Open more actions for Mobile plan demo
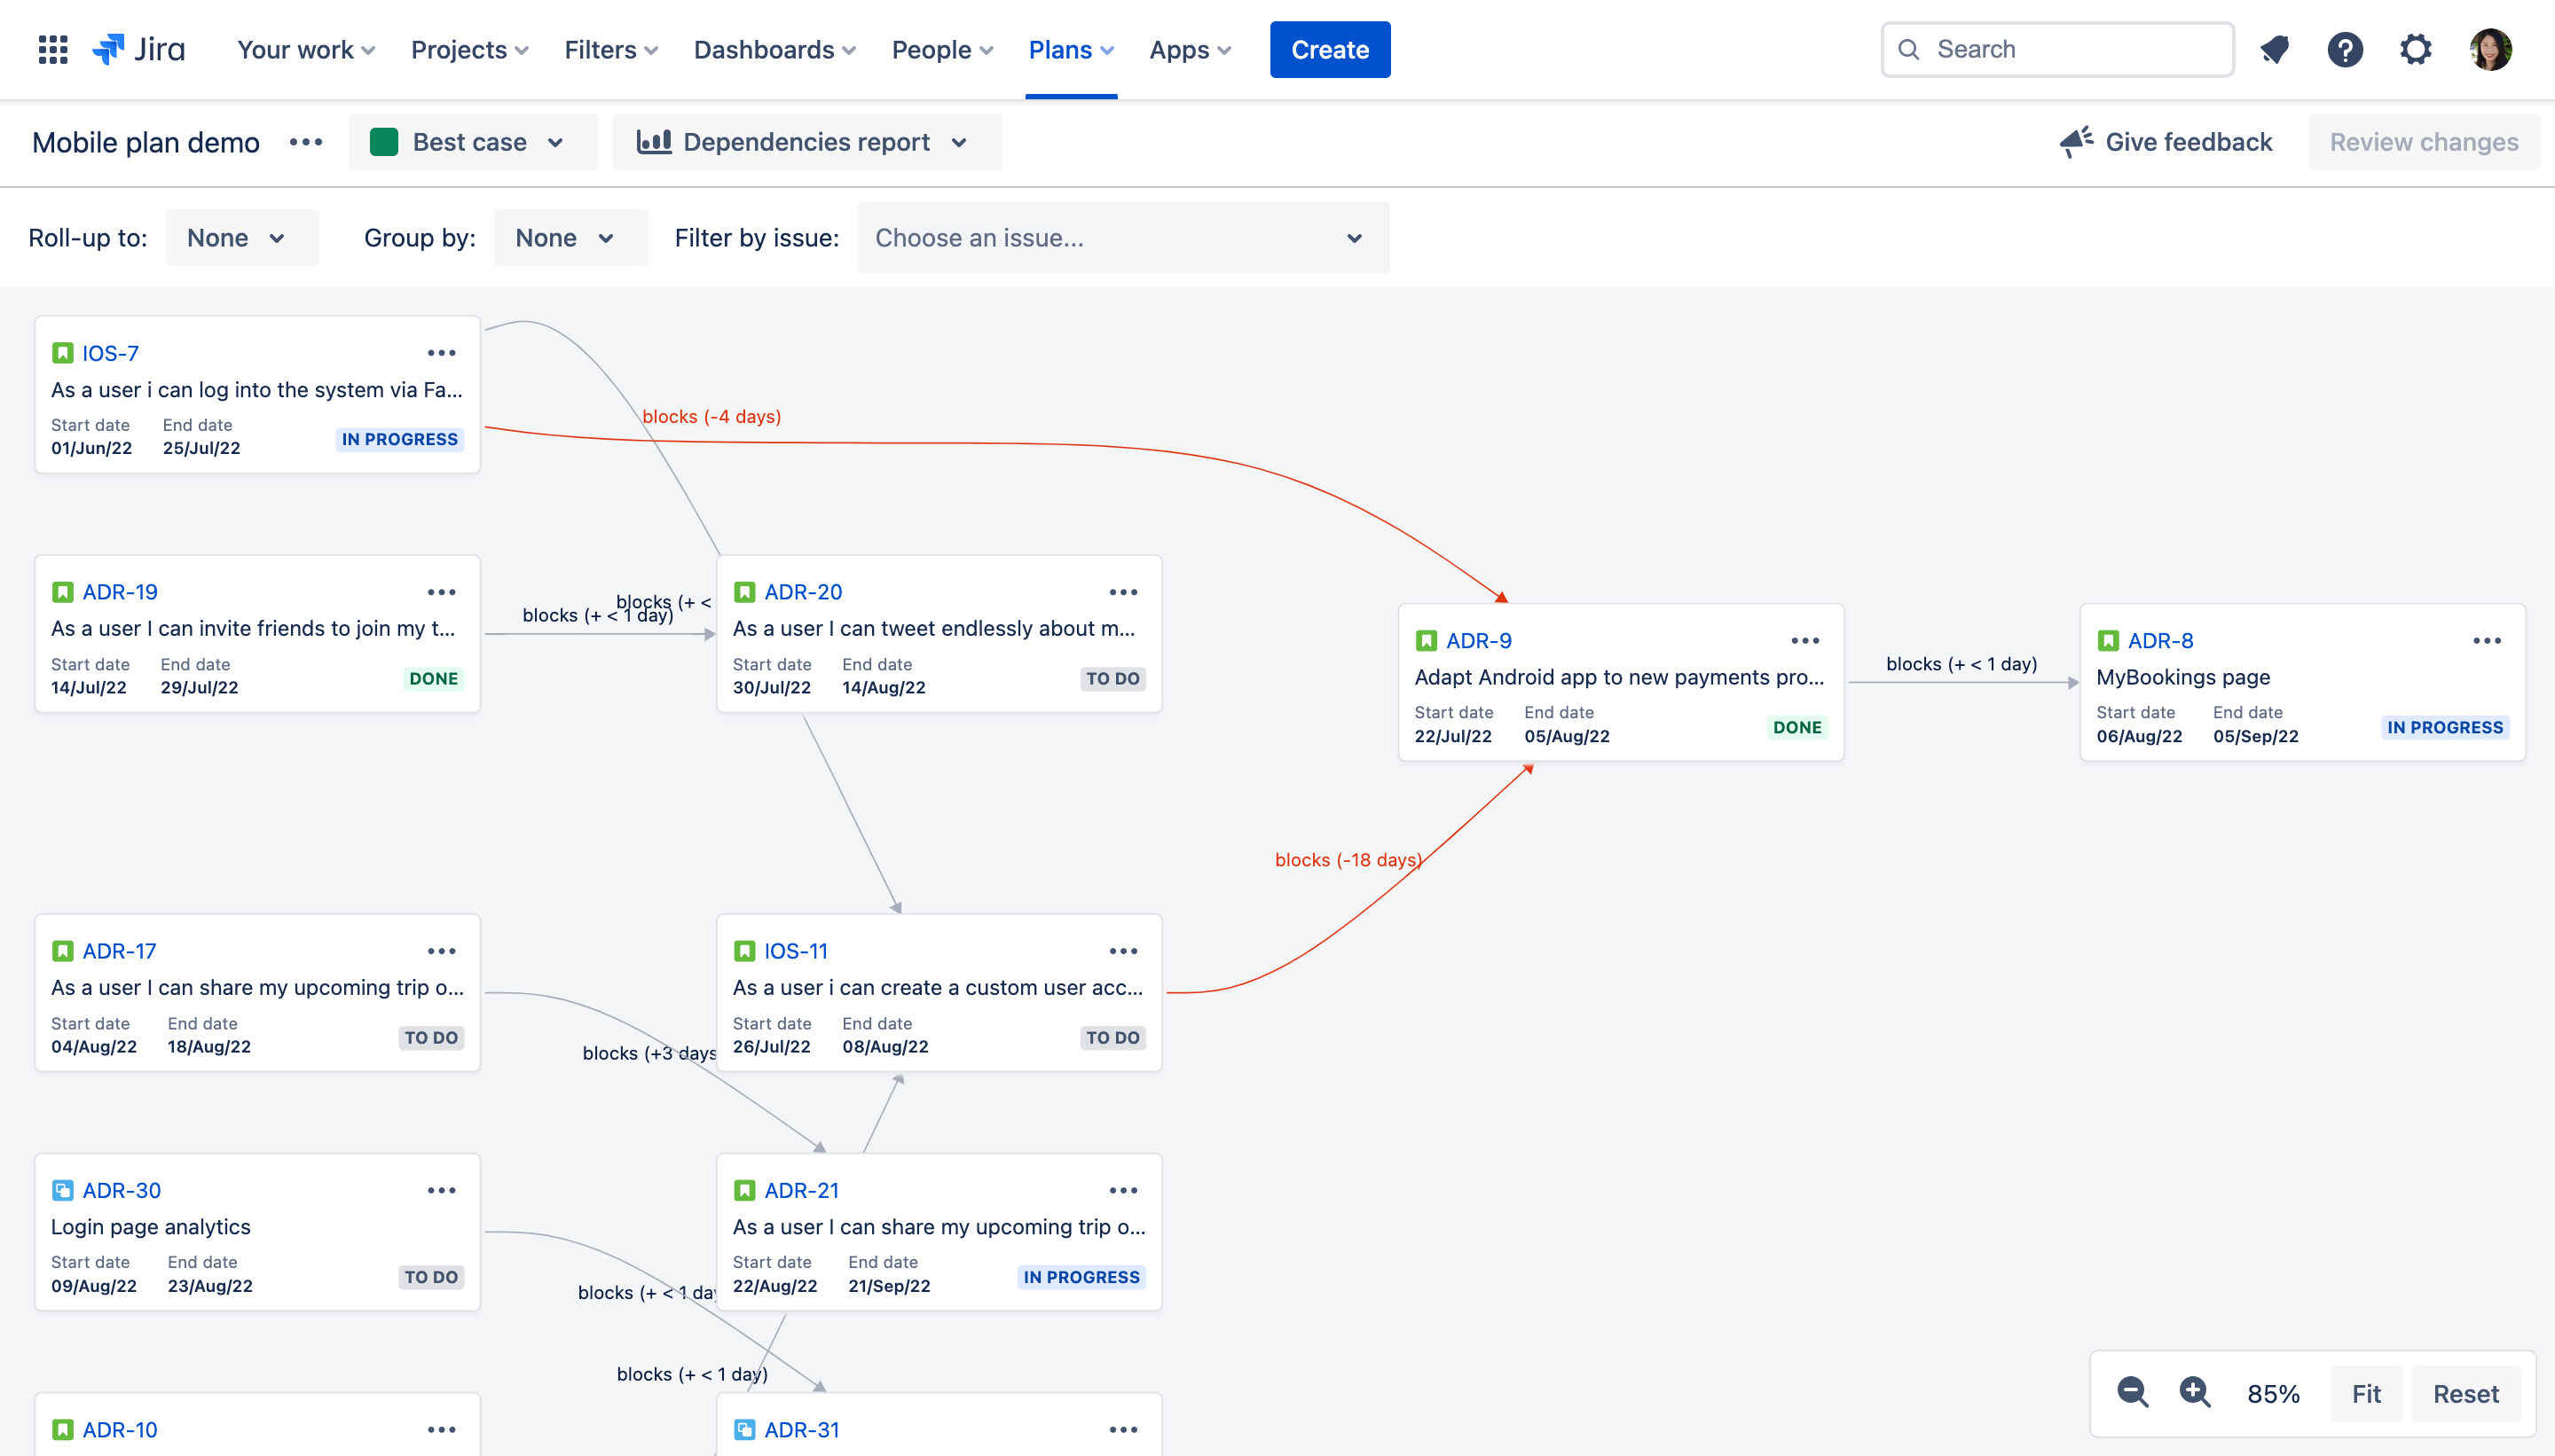Viewport: 2555px width, 1456px height. [306, 142]
